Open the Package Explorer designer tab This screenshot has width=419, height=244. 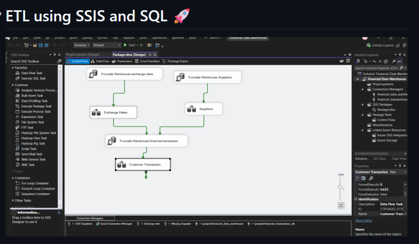coord(176,61)
